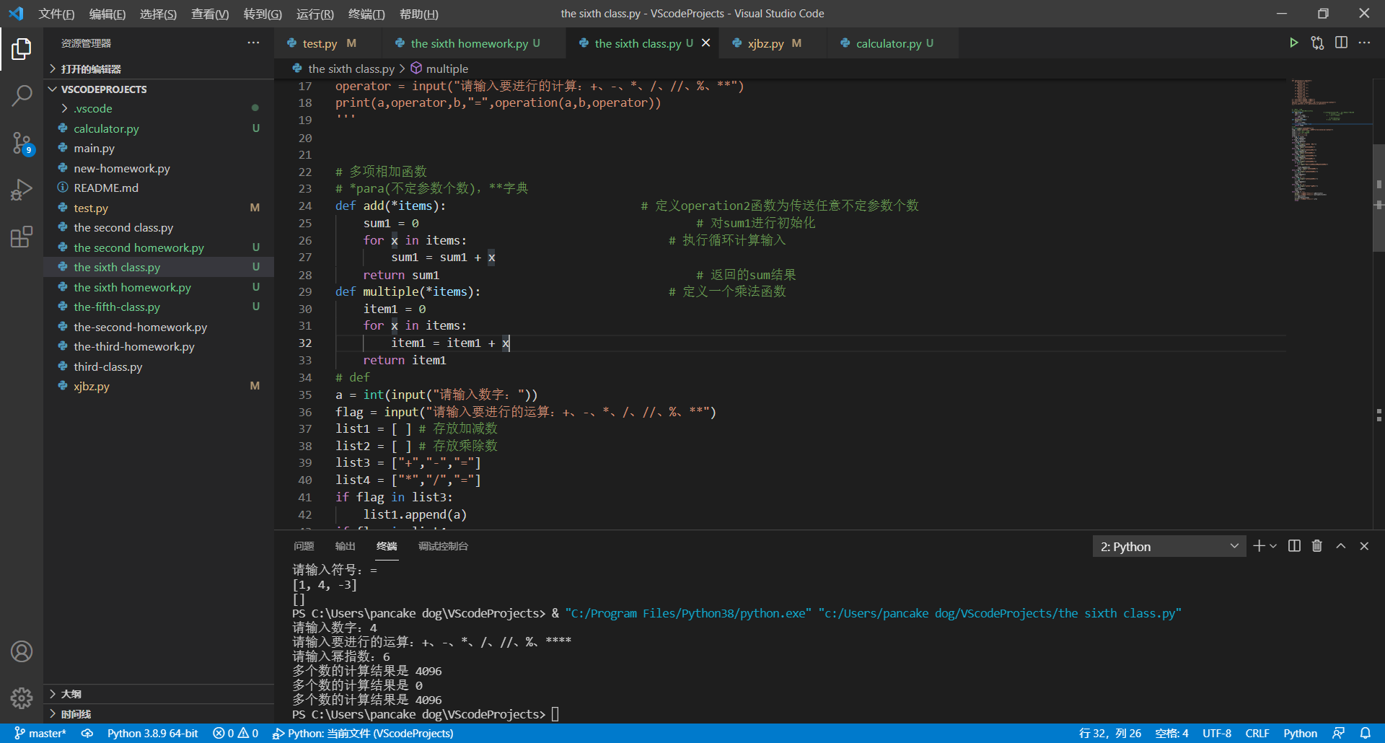The image size is (1385, 743).
Task: Collapse the VSCODEPROJECTS folder section
Action: tap(103, 89)
